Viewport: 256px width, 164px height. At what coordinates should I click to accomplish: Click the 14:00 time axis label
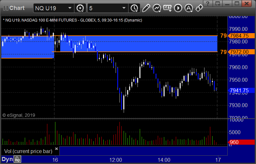164,160
